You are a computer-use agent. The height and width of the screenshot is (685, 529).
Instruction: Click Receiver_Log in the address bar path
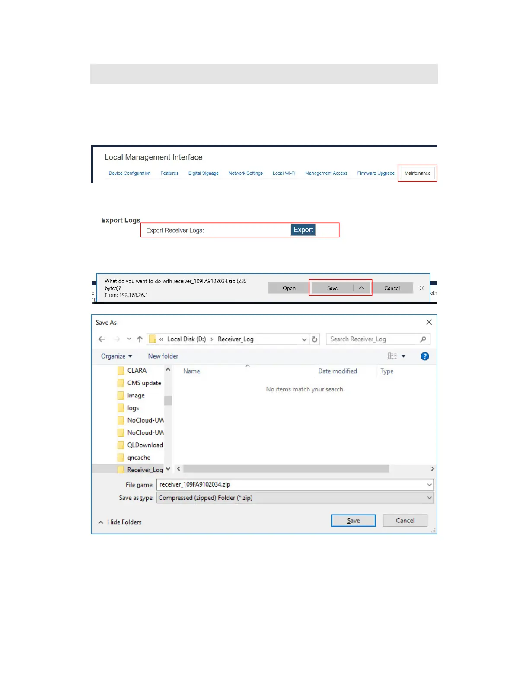(x=236, y=339)
